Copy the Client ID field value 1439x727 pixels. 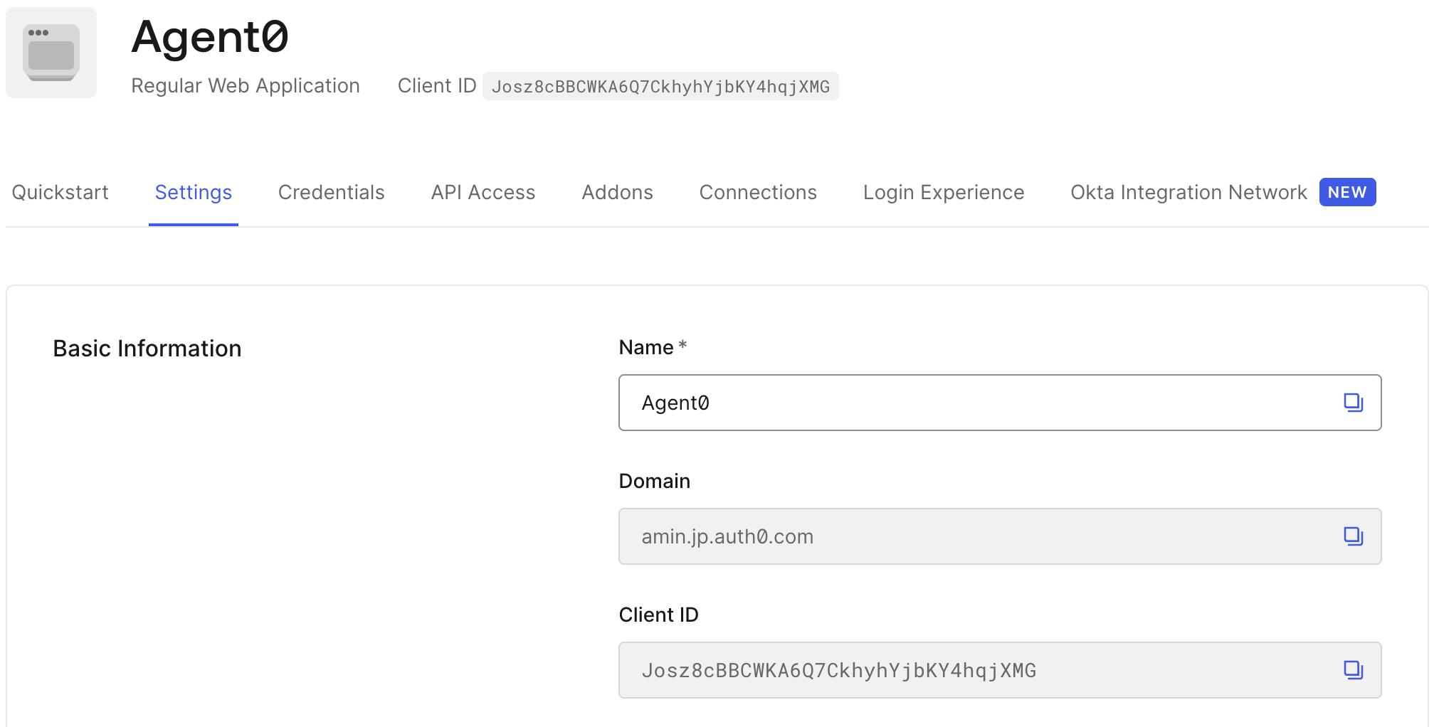1353,670
